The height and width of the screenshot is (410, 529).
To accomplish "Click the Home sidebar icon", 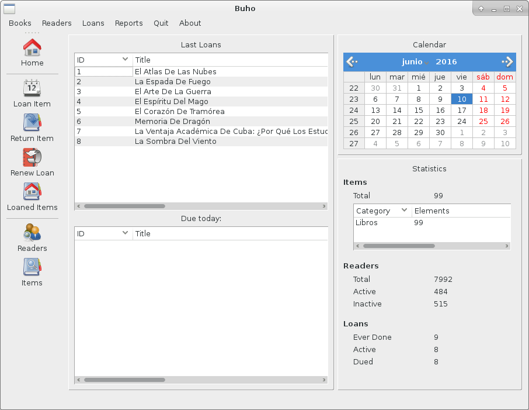I will [32, 47].
